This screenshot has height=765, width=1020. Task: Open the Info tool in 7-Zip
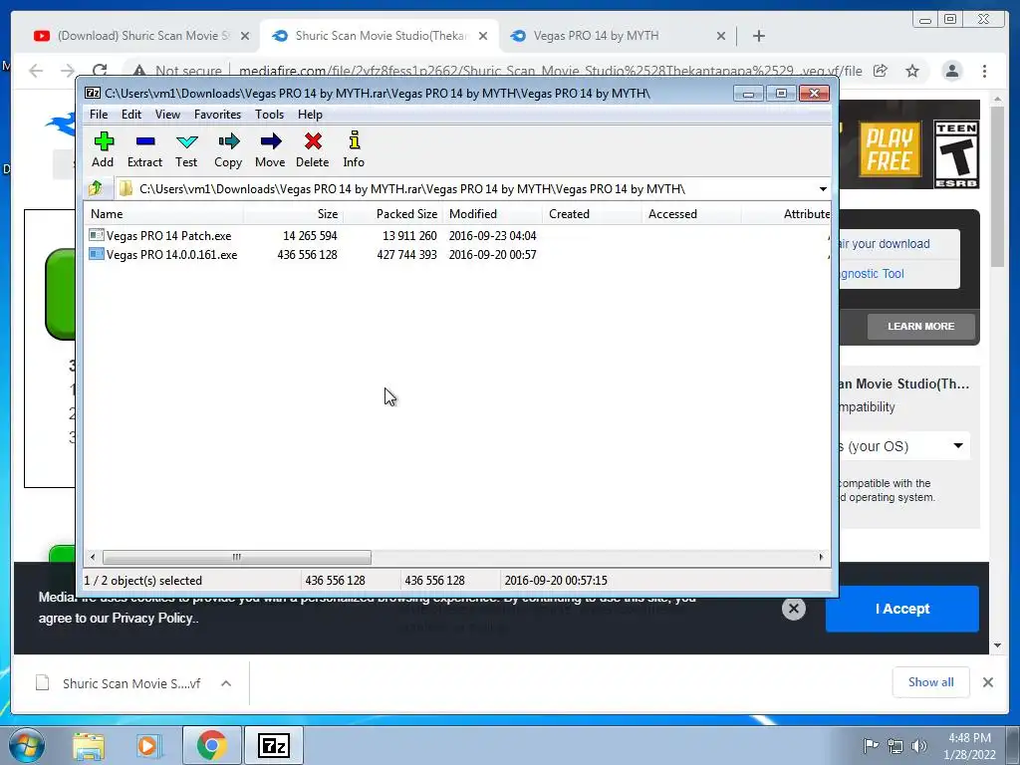[x=354, y=149]
